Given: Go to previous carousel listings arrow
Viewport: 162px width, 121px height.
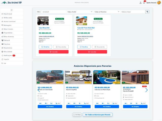Looking at the screenshot, I should click(39, 90).
